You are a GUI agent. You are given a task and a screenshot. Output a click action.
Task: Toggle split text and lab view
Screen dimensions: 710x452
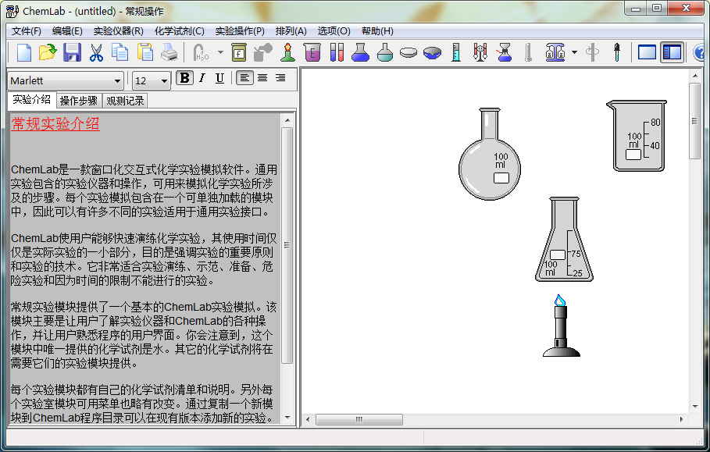point(672,52)
